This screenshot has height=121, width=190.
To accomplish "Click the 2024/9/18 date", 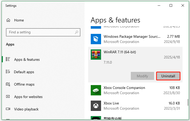I will click(172, 42).
